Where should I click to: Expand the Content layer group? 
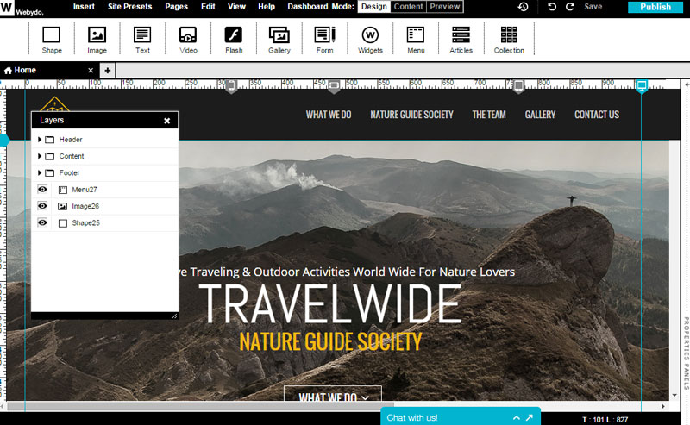tap(40, 156)
